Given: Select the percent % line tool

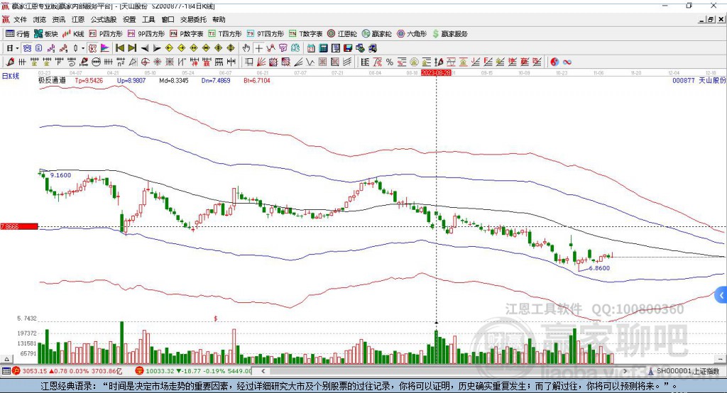Looking at the screenshot, I should point(390,62).
